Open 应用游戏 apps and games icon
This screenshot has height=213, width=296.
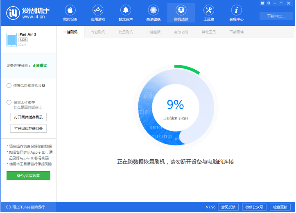97,13
